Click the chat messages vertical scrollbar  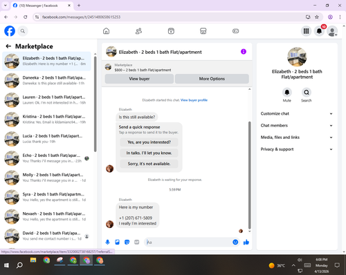249,175
